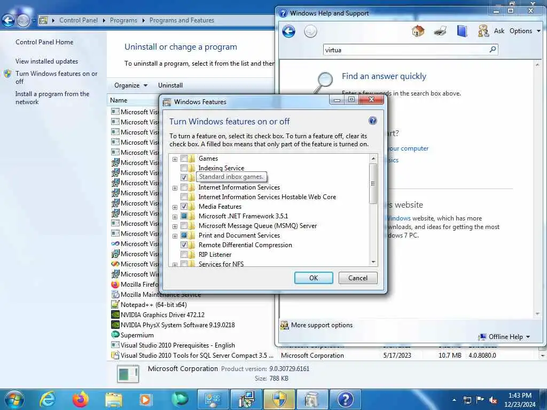Click More support options icon
The image size is (547, 410).
click(285, 325)
